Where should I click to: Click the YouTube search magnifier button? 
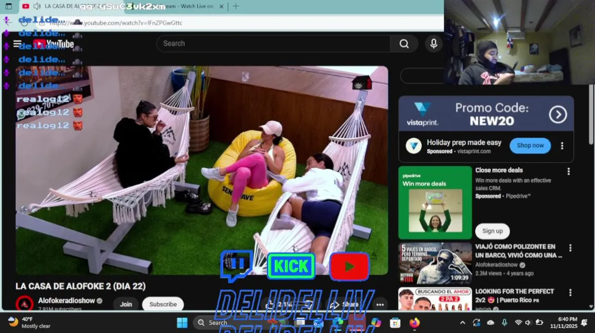click(404, 43)
